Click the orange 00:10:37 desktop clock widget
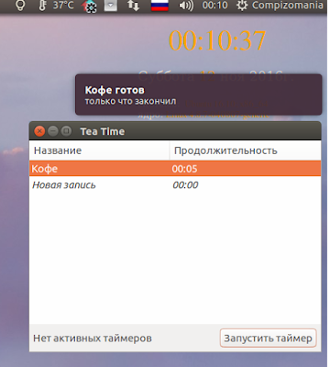 tap(217, 40)
